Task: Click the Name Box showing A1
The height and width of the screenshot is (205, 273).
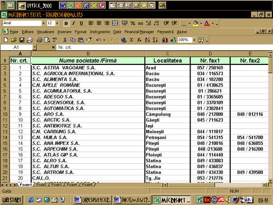Action: click(16, 47)
